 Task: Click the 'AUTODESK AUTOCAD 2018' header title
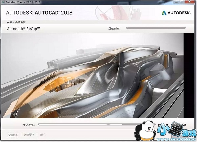point(39,13)
